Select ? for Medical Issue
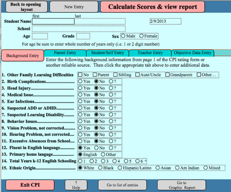231x192 pixels. (x=111, y=95)
